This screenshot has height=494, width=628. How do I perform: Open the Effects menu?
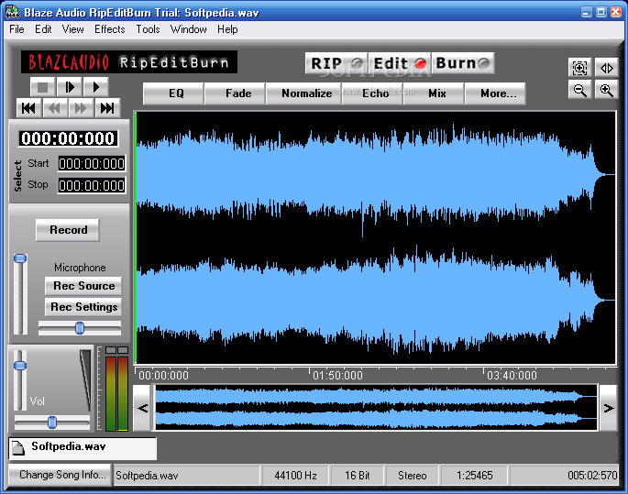[x=110, y=29]
